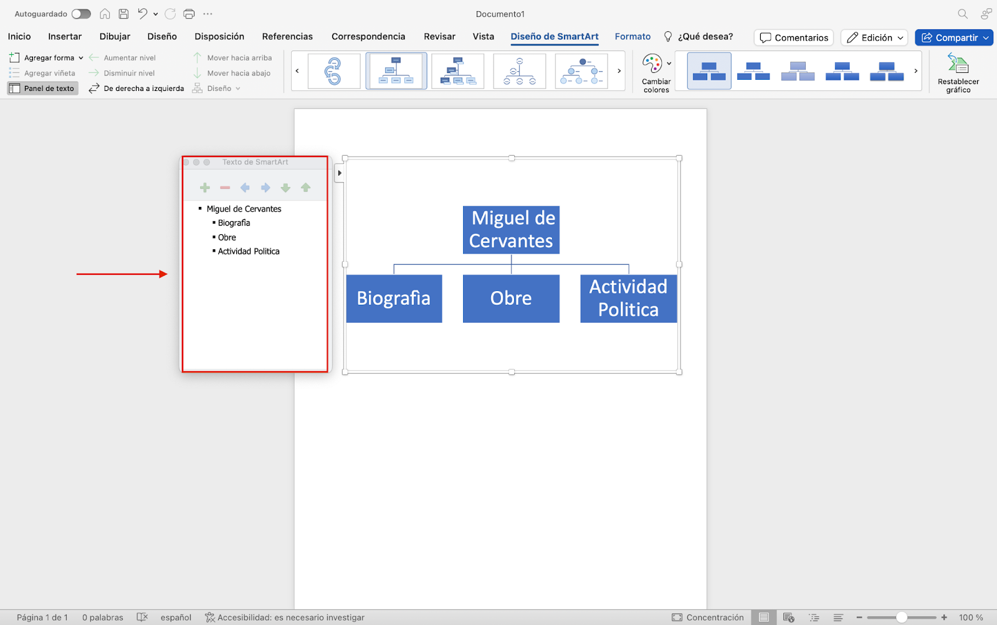Screen dimensions: 997x625
Task: Open the Inicio tab
Action: click(x=19, y=37)
